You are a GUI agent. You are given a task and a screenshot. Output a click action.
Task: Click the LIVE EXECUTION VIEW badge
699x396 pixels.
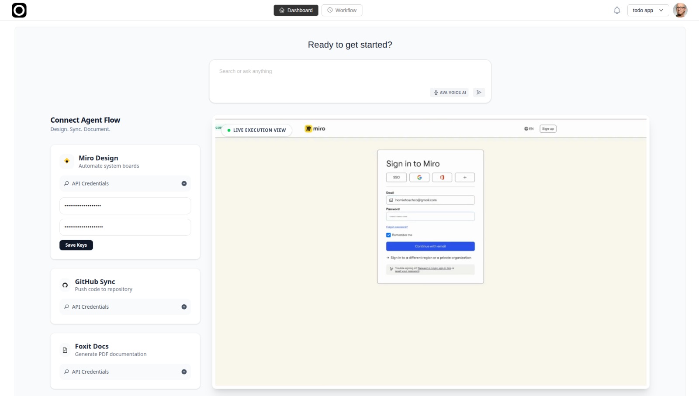257,130
